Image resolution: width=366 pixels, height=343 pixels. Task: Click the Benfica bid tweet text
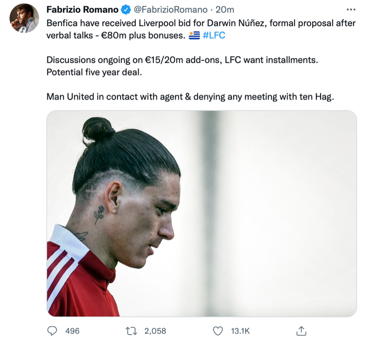pos(201,29)
